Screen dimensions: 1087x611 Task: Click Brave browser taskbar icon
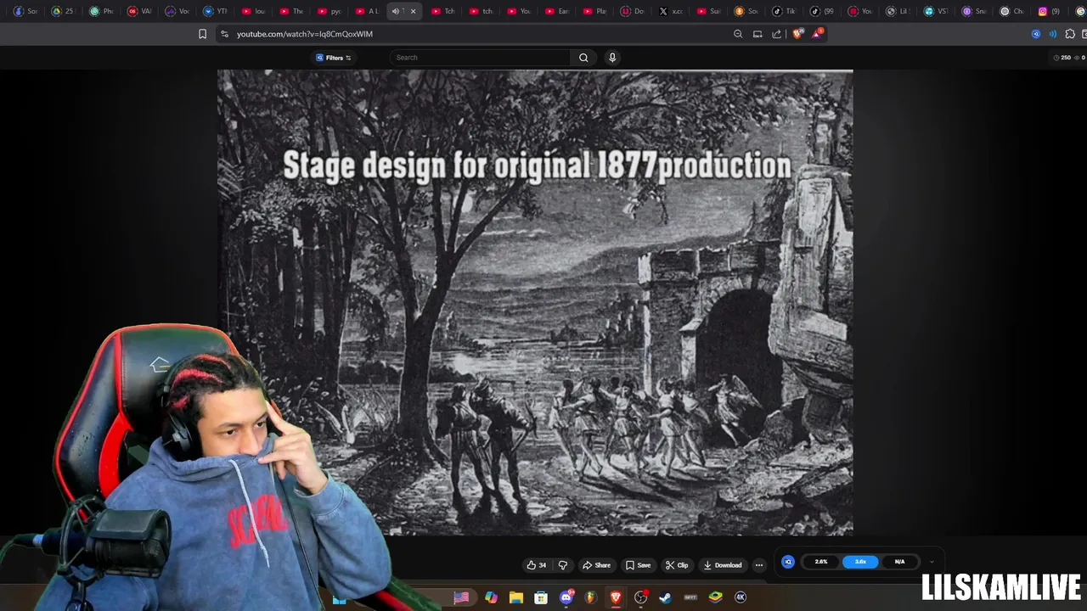point(616,597)
